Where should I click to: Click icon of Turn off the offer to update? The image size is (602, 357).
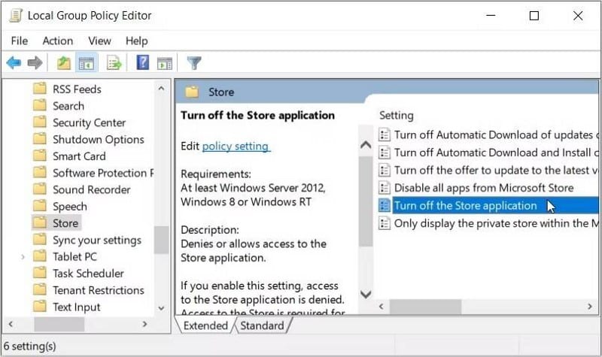tap(385, 170)
